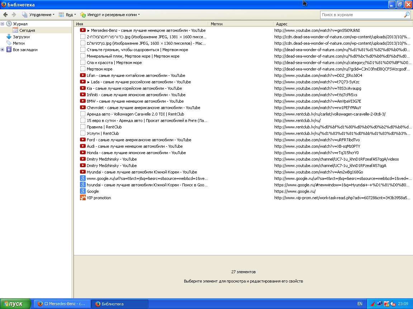This screenshot has height=309, width=413.
Task: Click YouTube icon of Lifan entry
Action: point(83,75)
